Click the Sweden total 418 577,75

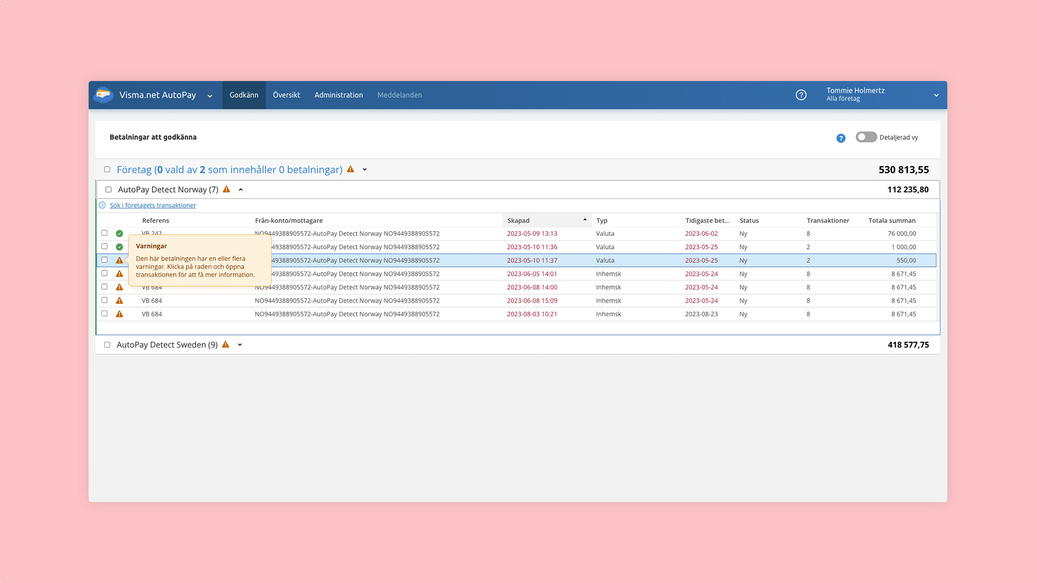pos(908,345)
